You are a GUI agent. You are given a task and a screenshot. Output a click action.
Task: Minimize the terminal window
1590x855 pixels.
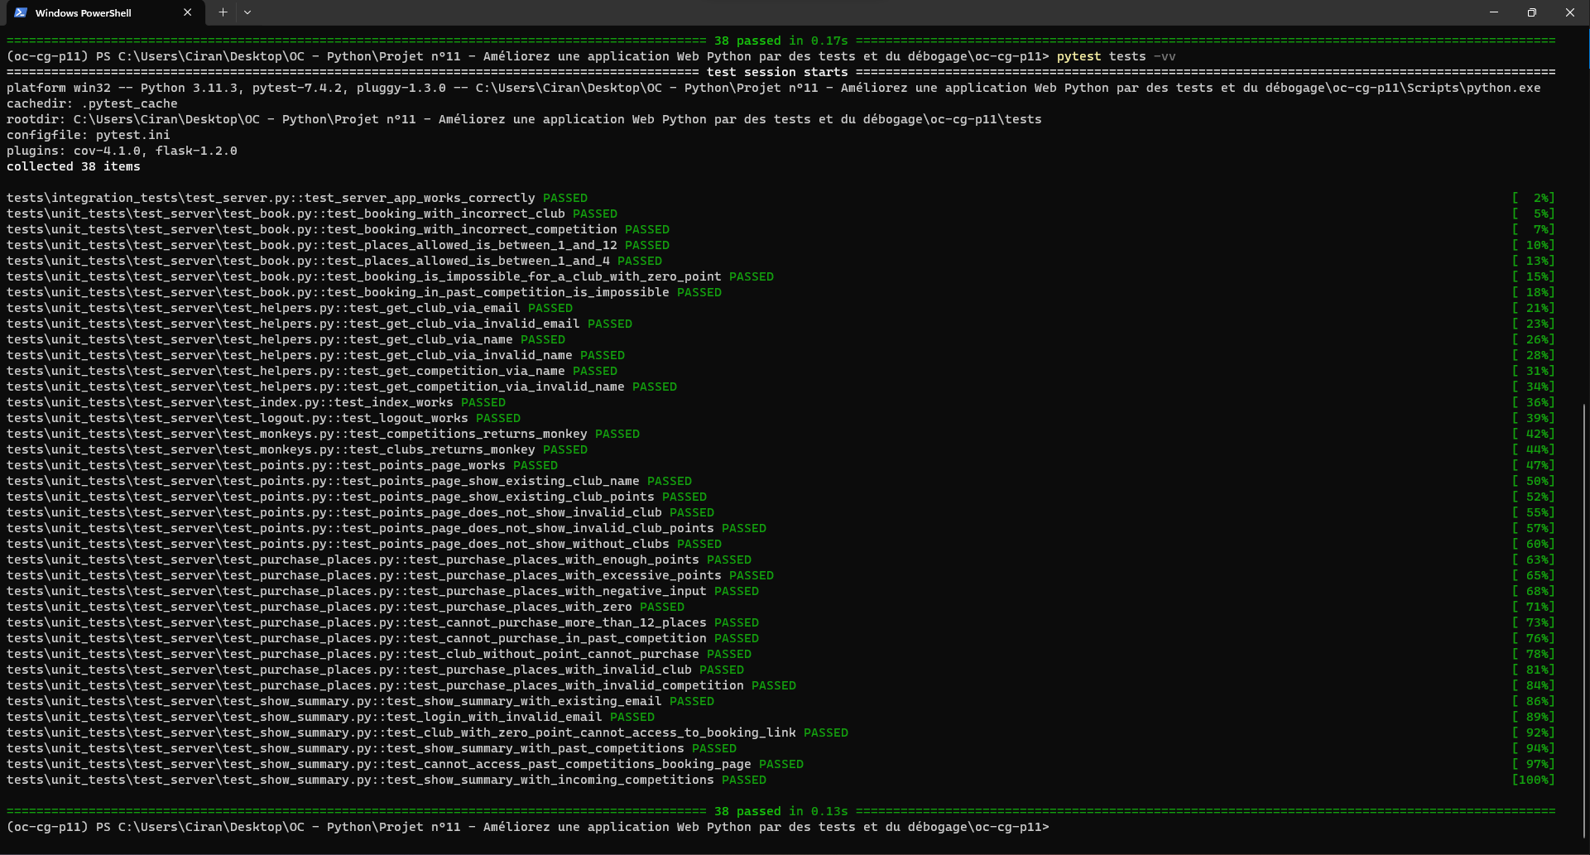point(1494,12)
